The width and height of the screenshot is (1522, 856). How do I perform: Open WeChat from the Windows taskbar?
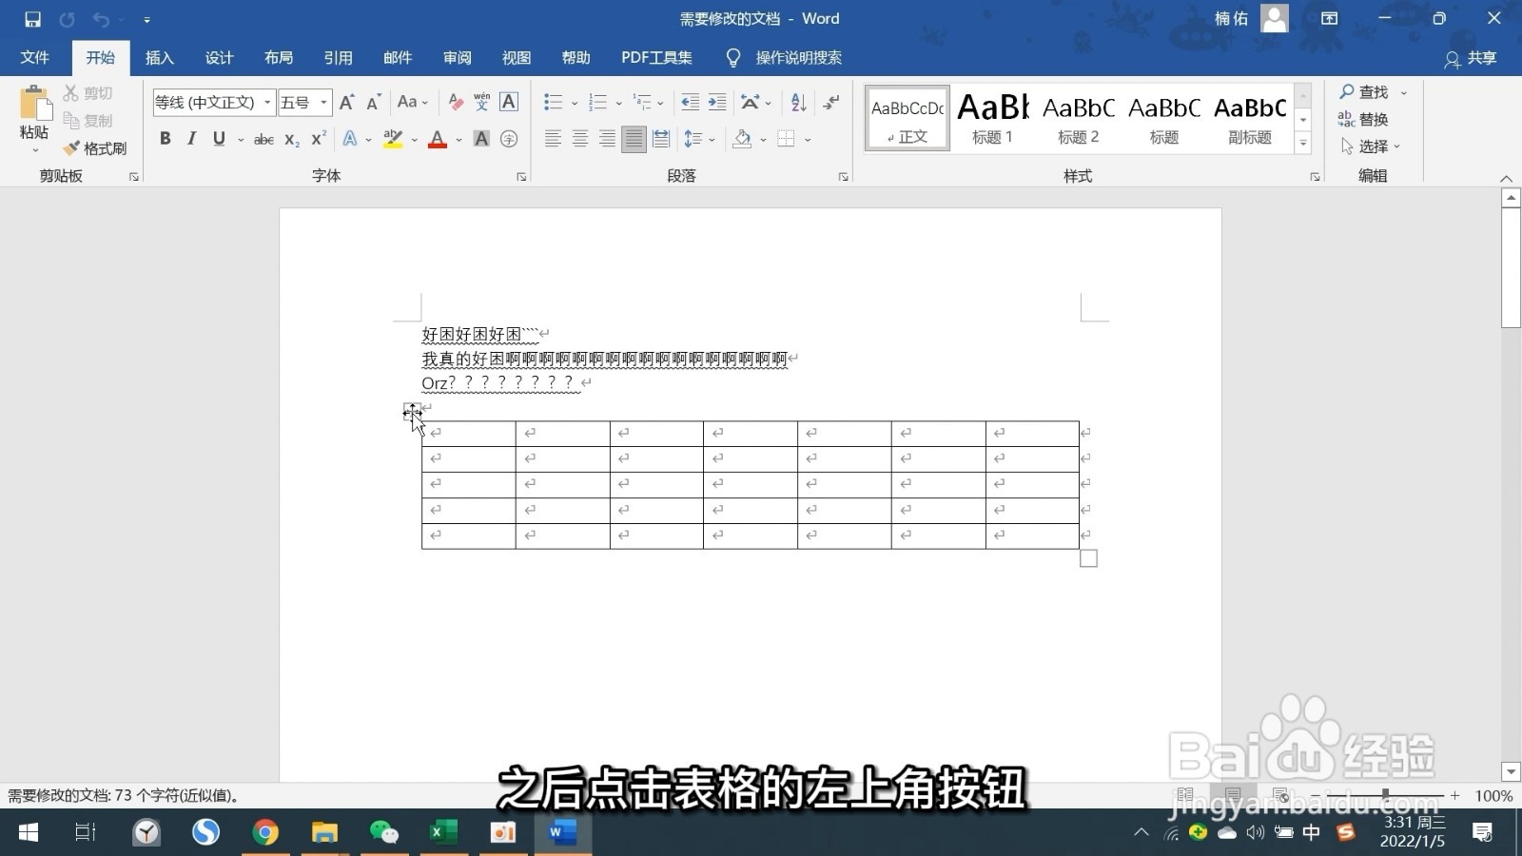[x=384, y=833]
